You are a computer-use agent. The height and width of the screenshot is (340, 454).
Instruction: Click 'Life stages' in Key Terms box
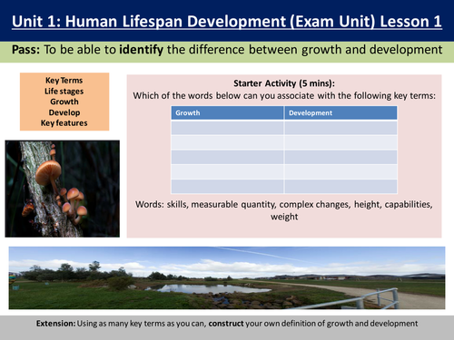pos(64,91)
